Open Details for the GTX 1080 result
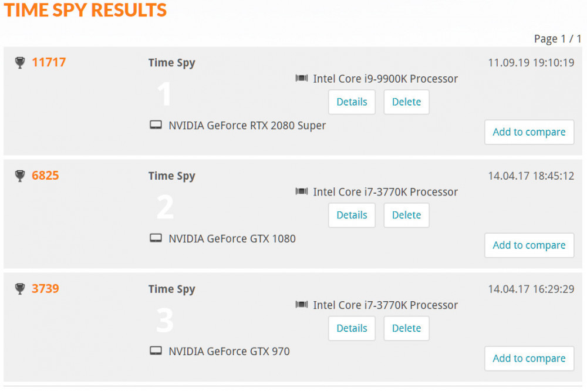Screen dimensions: 587x391 pos(352,215)
